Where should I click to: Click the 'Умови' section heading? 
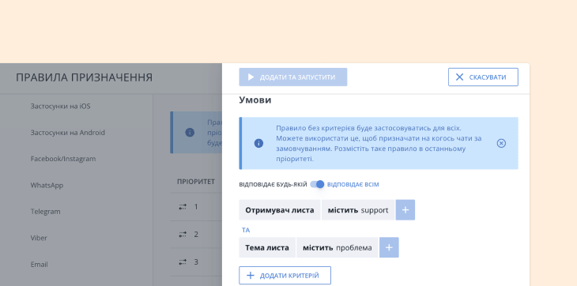255,100
